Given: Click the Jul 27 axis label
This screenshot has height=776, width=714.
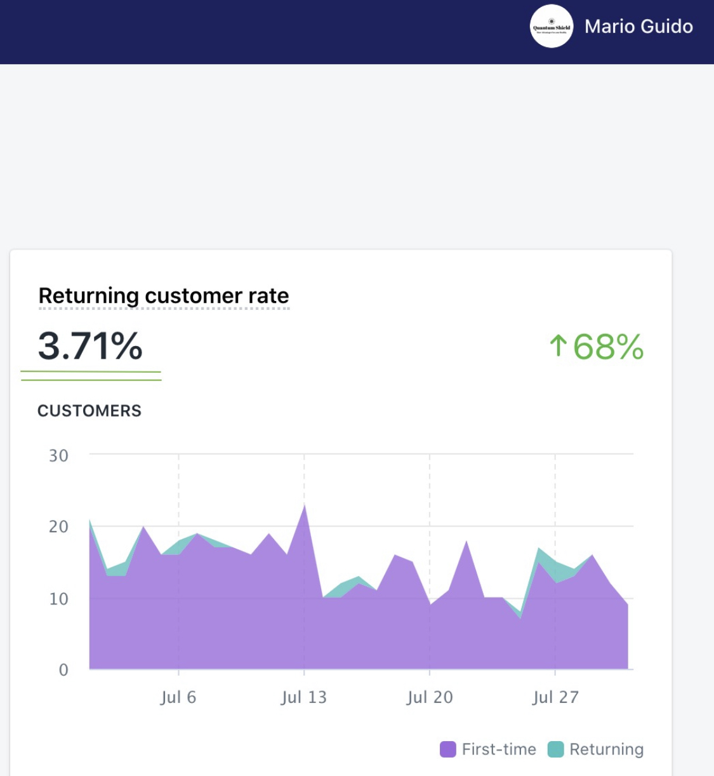Looking at the screenshot, I should [555, 697].
